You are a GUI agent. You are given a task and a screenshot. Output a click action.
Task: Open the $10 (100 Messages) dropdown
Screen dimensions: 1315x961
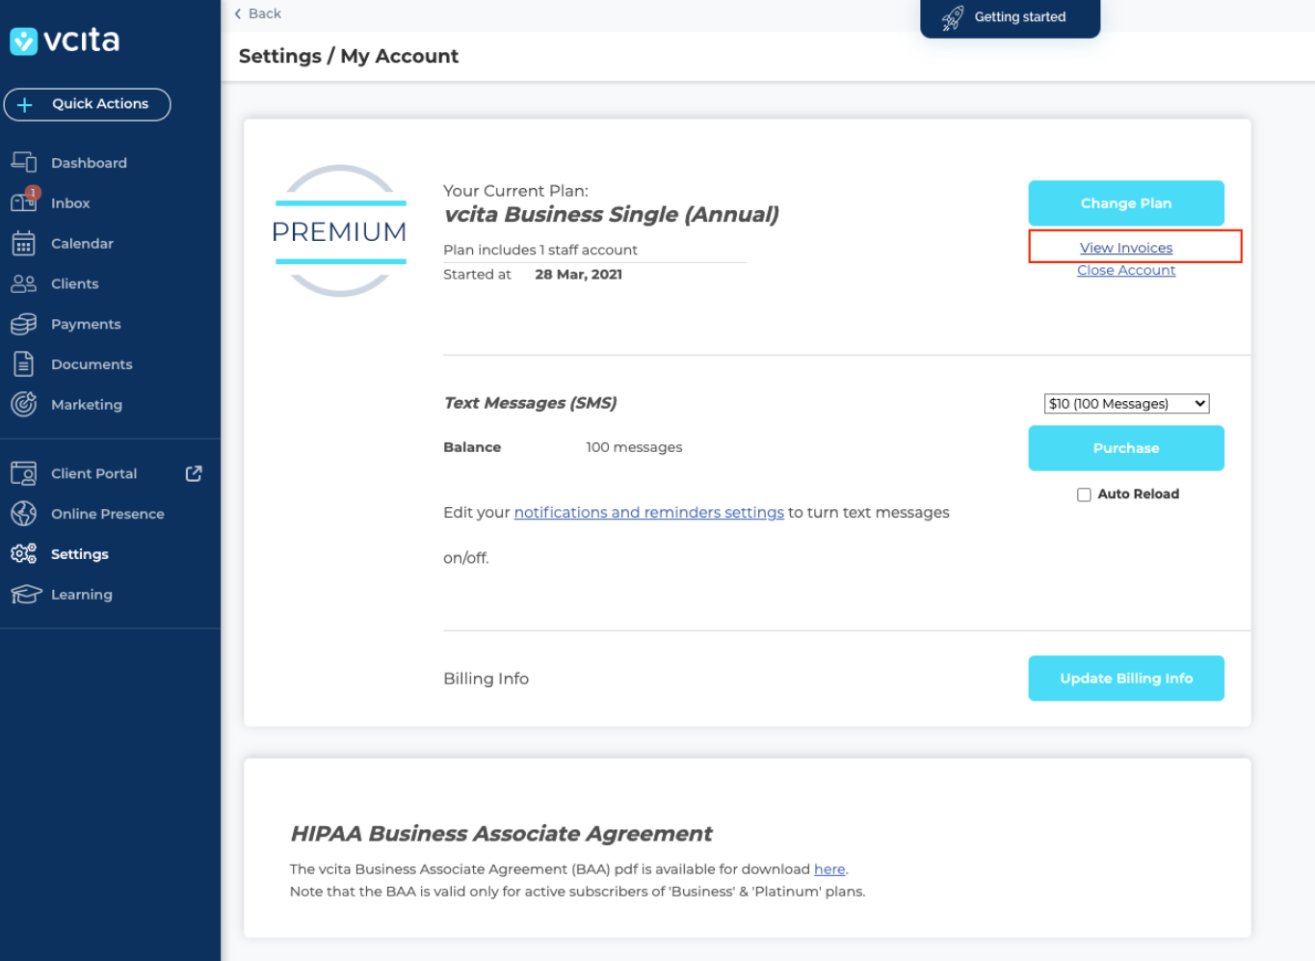coord(1126,404)
